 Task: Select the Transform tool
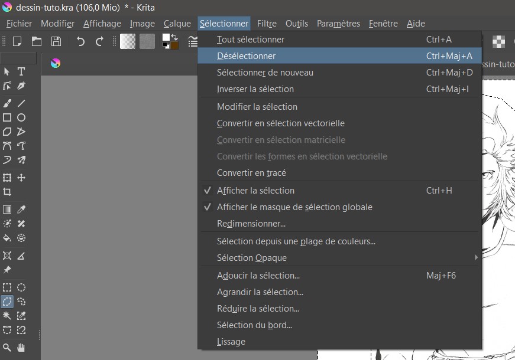click(x=7, y=178)
